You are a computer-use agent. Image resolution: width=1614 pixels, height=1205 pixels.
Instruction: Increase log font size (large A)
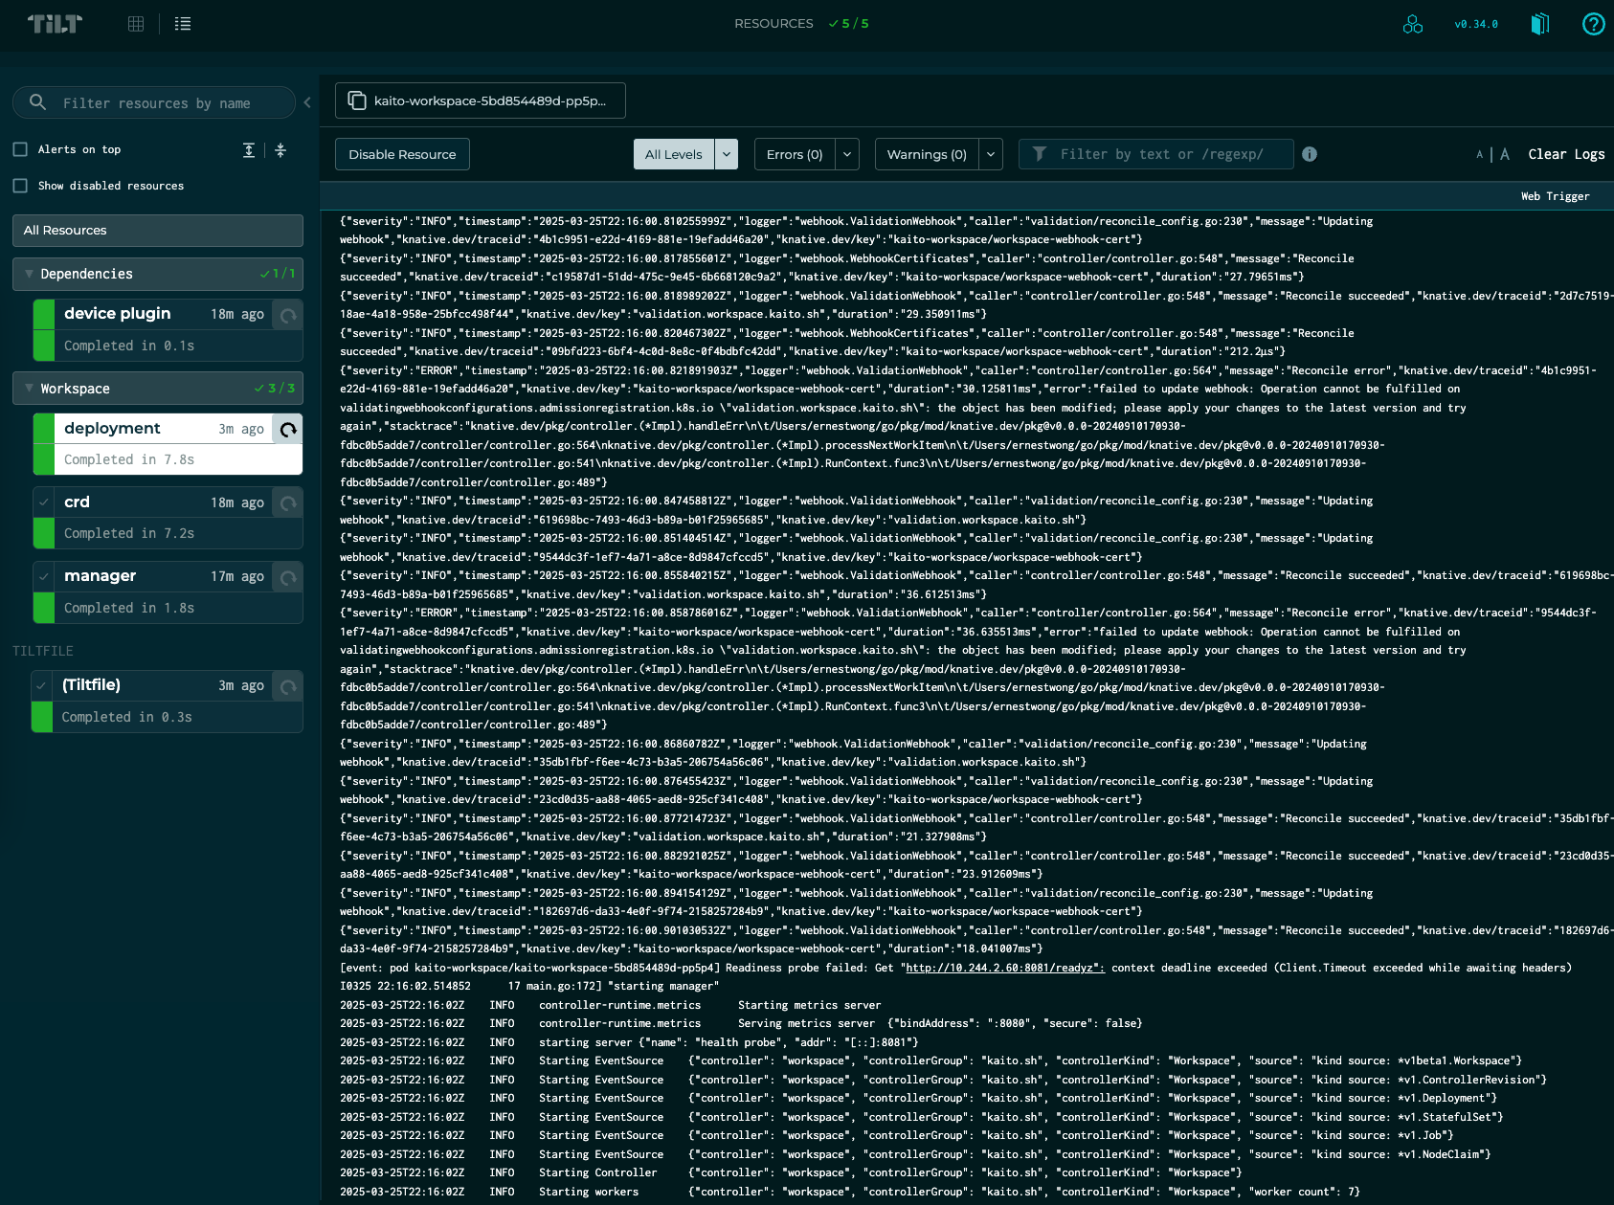click(1505, 154)
